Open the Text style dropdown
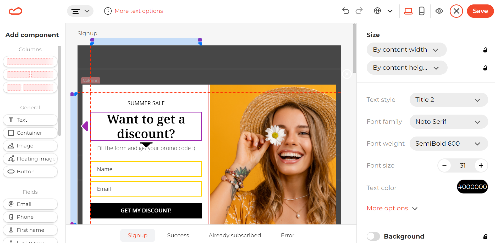The image size is (495, 243). point(448,100)
